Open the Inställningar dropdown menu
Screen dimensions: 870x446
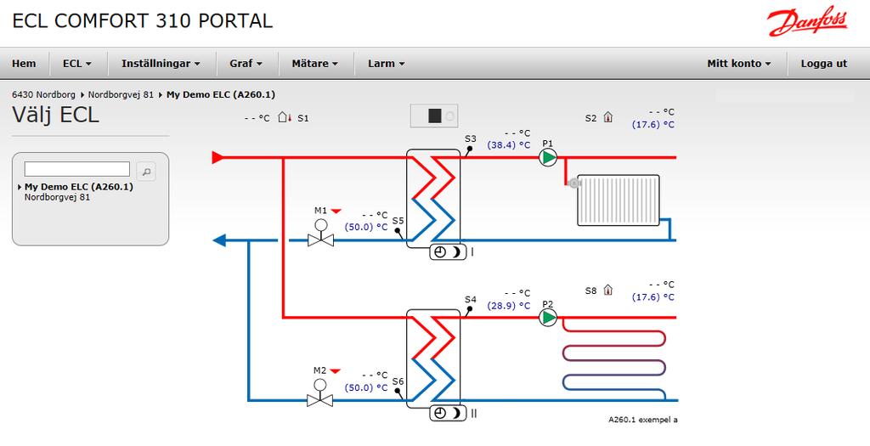point(161,64)
